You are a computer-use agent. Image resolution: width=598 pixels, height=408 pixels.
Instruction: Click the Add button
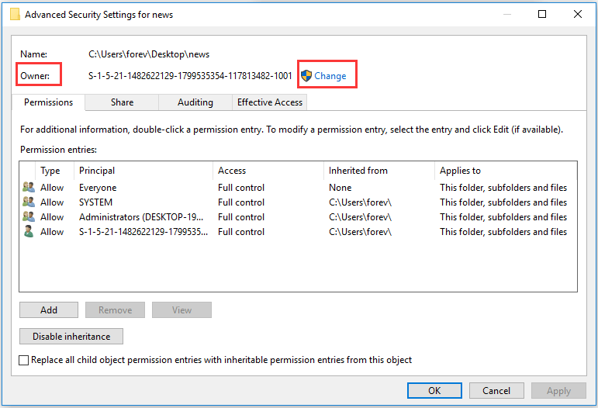click(49, 310)
